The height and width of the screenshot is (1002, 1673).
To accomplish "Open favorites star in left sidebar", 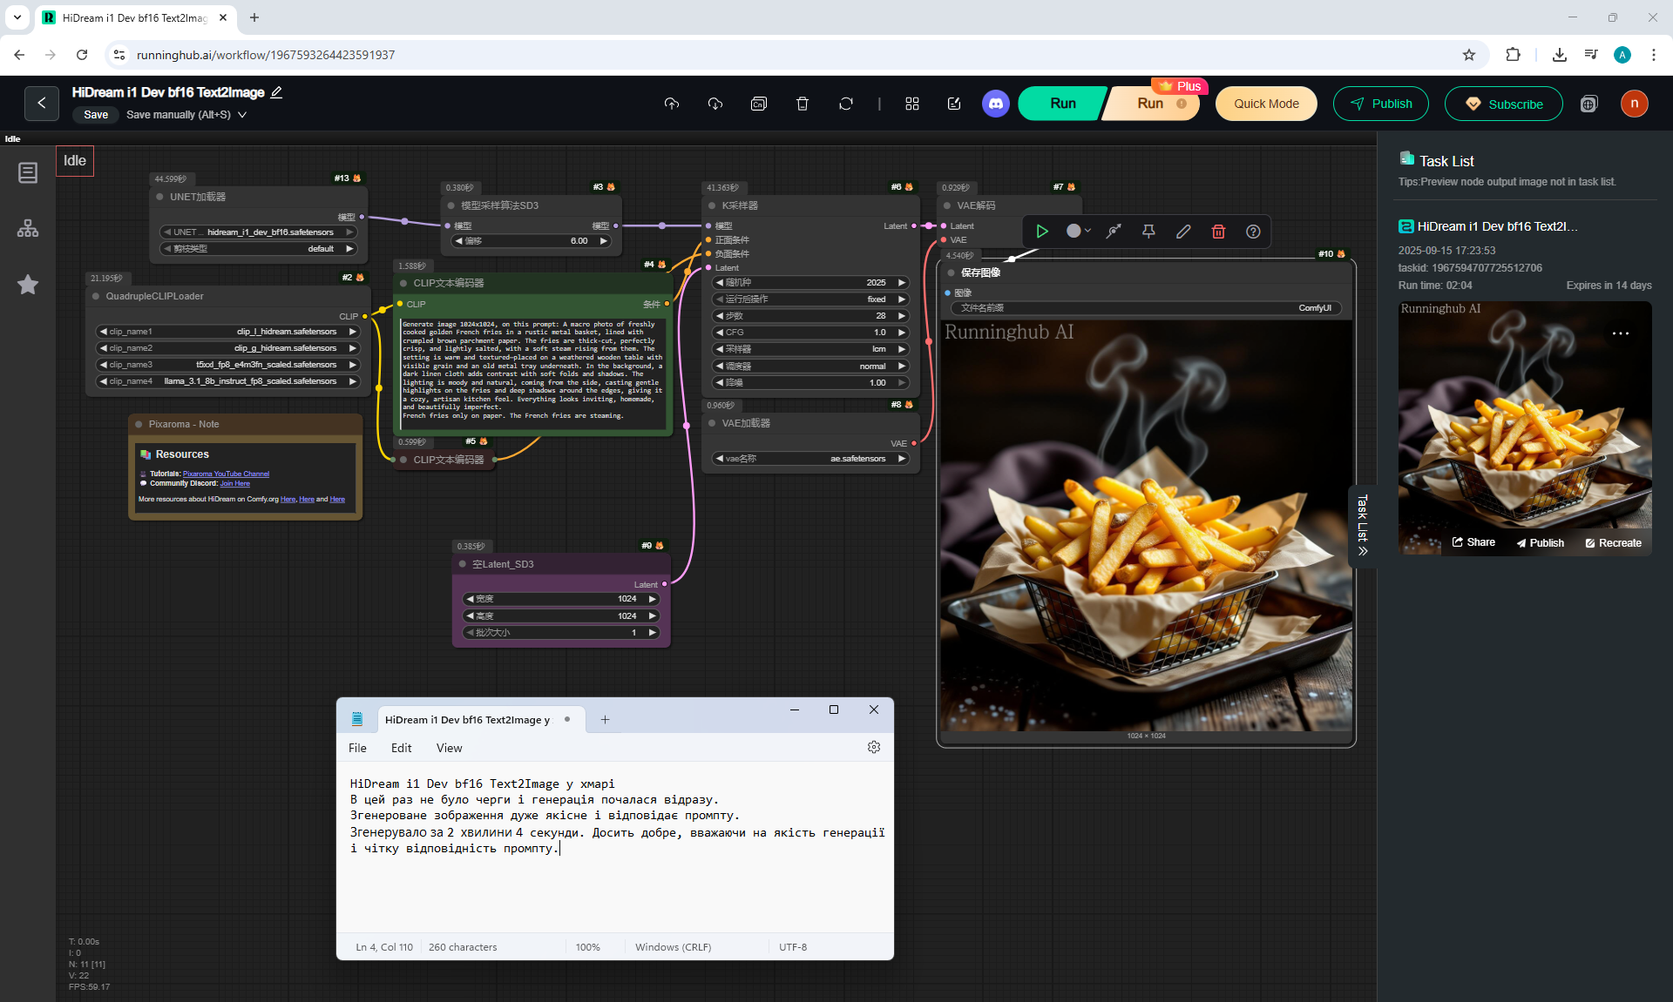I will pos(28,285).
